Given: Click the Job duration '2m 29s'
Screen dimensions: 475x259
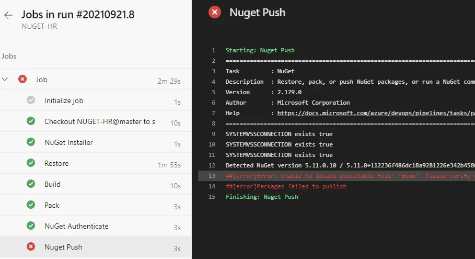Looking at the screenshot, I should (169, 81).
